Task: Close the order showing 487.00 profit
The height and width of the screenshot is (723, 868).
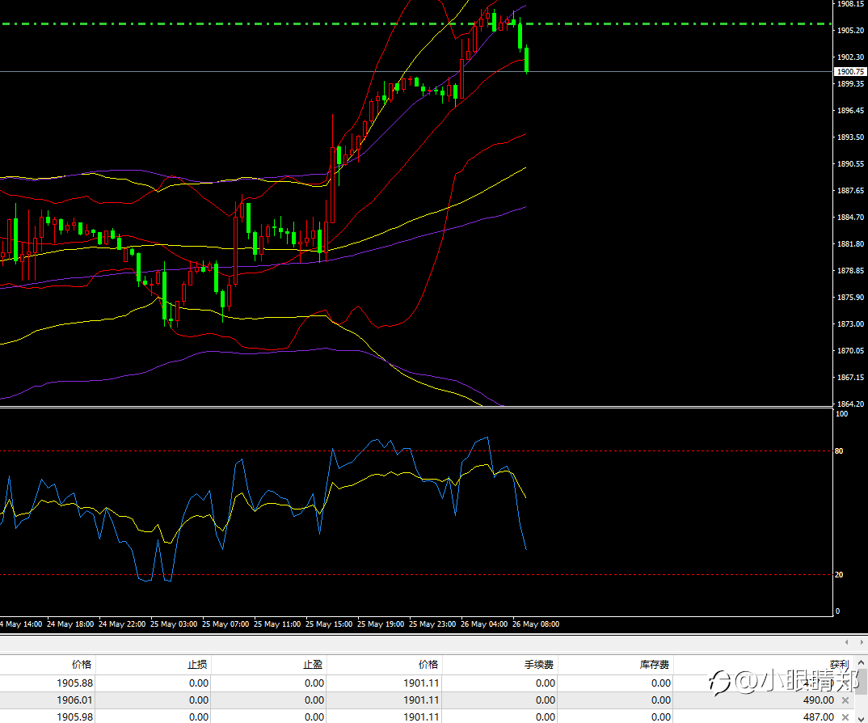Action: [845, 717]
